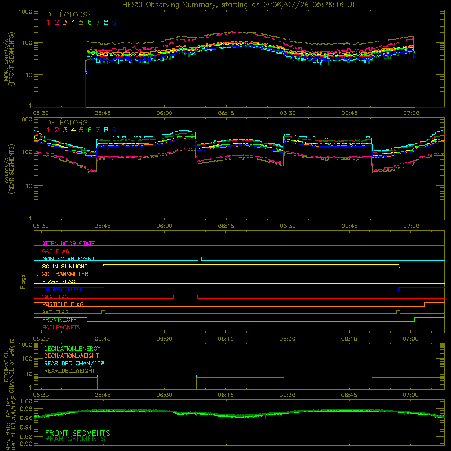Click the FRONTS_OFF flag label
Image resolution: width=451 pixels, height=451 pixels.
[59, 320]
